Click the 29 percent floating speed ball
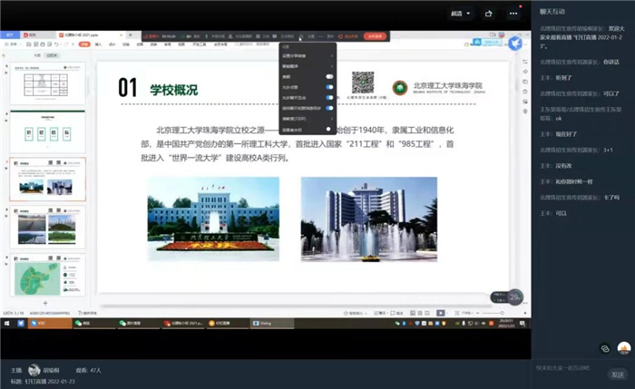Viewport: 635px width, 389px height. point(514,297)
